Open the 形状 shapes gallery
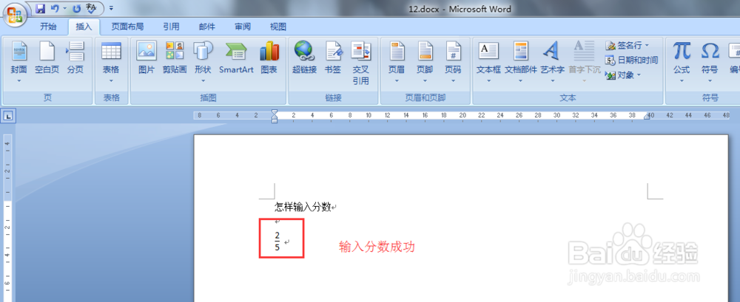The image size is (740, 302). [x=203, y=62]
